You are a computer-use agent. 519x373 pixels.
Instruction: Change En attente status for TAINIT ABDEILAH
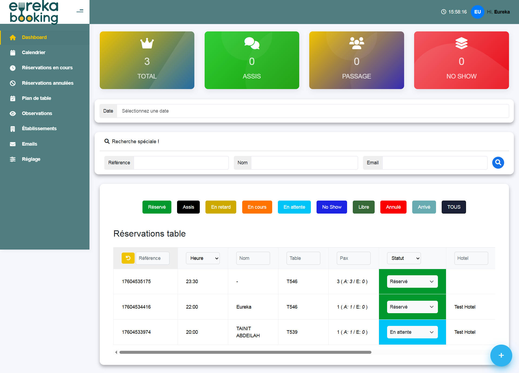(x=412, y=332)
